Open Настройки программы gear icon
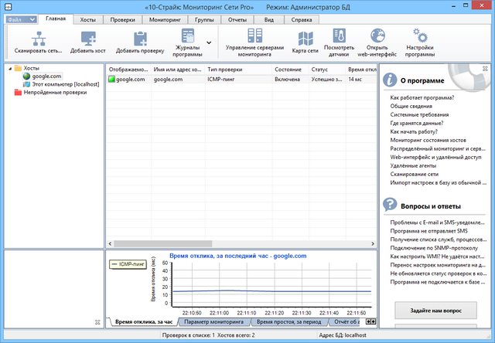The width and height of the screenshot is (495, 343). [x=419, y=36]
